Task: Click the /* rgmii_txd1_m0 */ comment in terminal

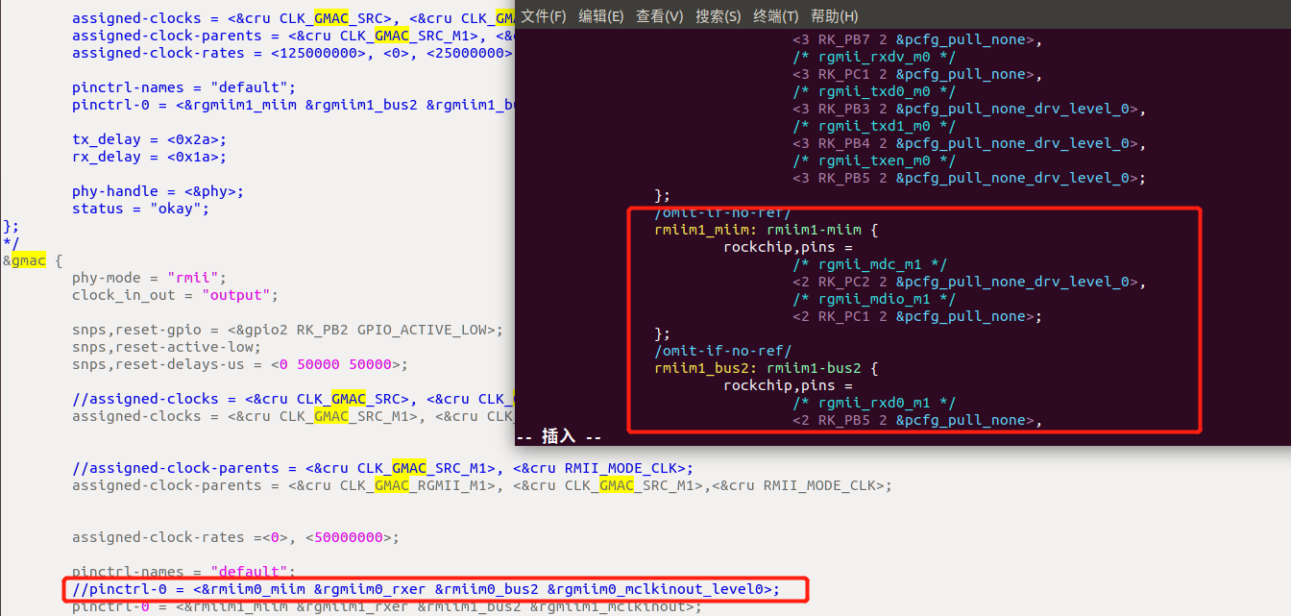Action: point(874,126)
